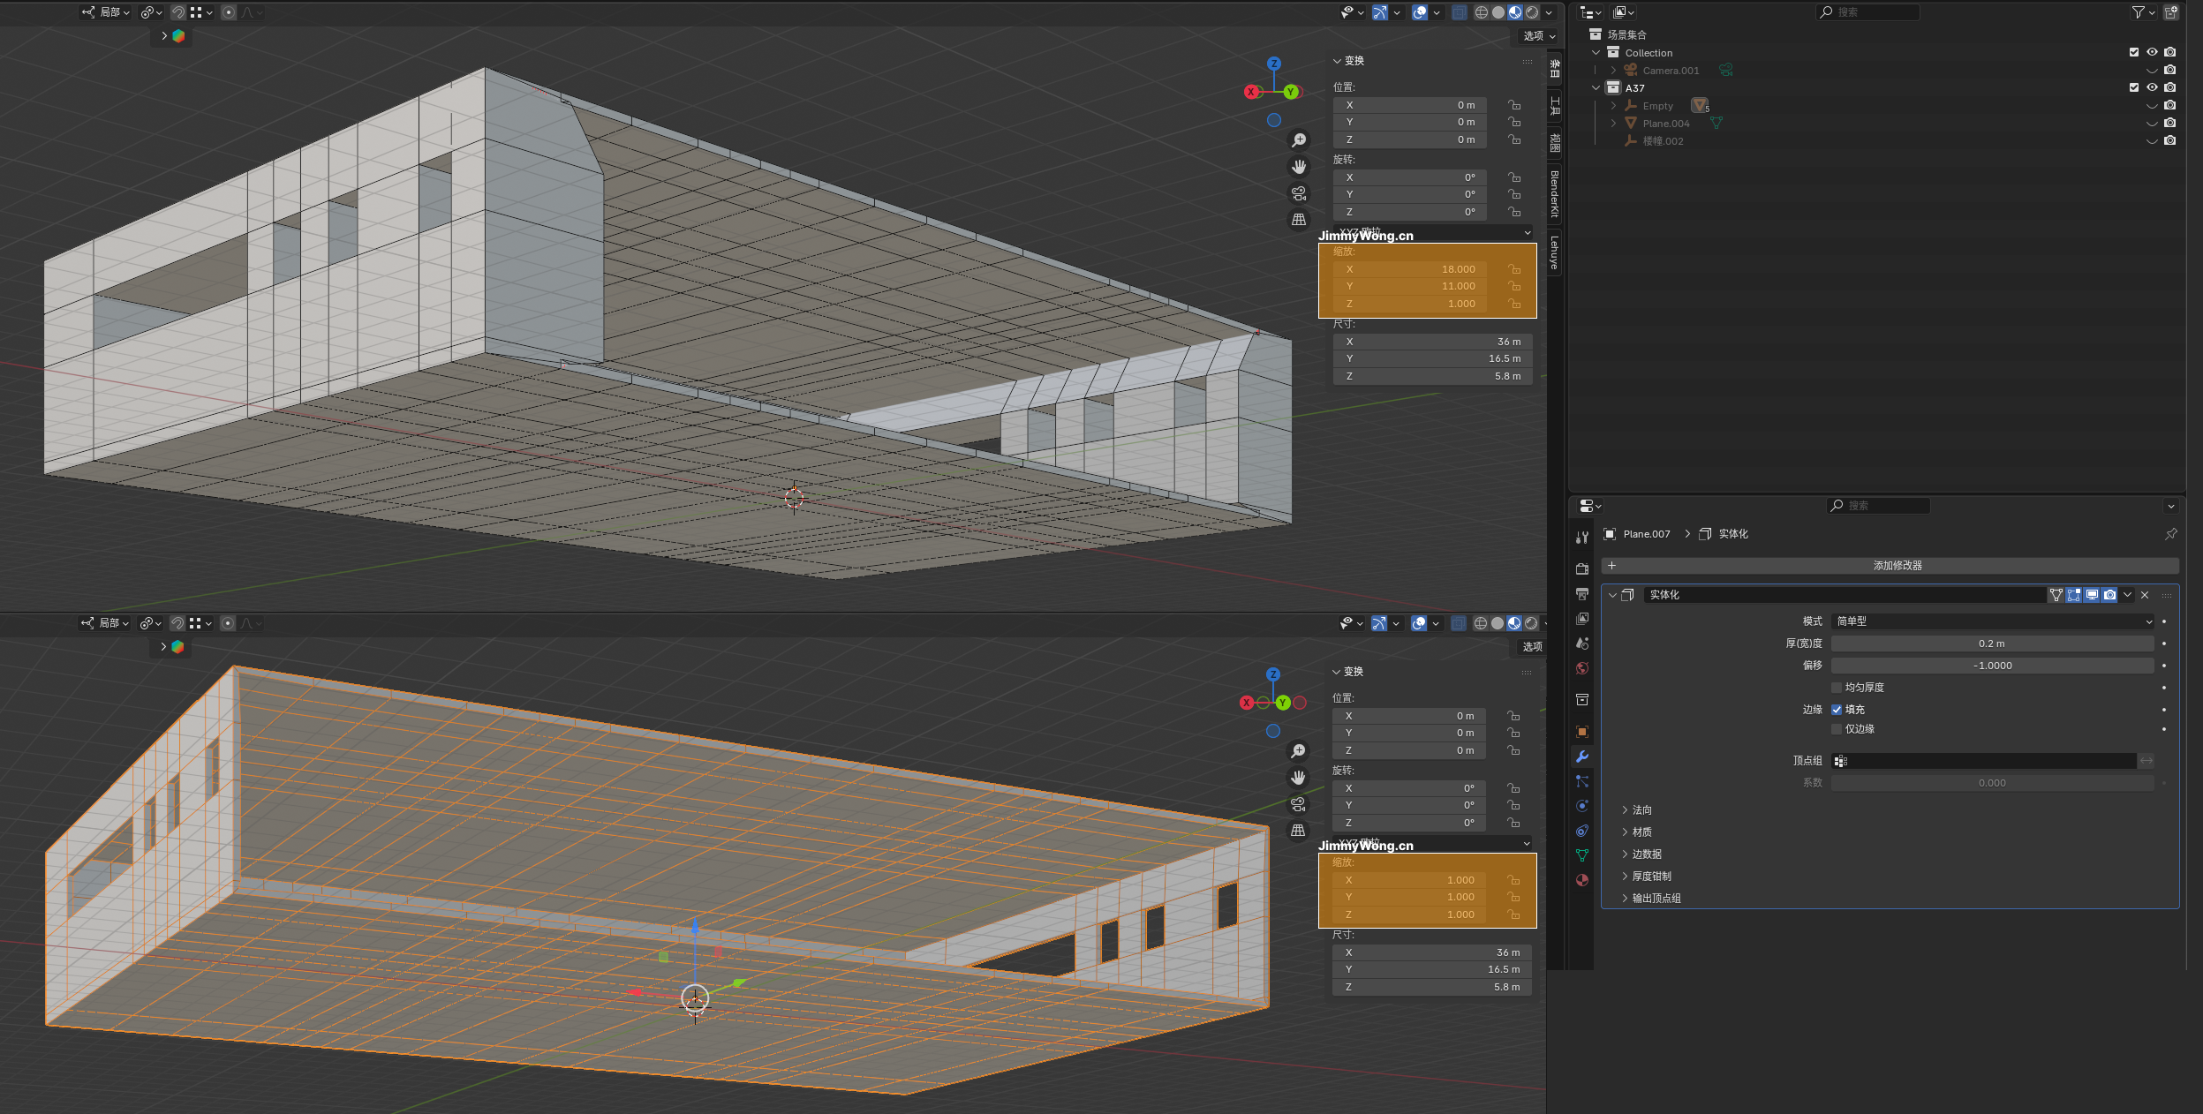Expand the 厚度钳制 subpanel

point(1650,877)
